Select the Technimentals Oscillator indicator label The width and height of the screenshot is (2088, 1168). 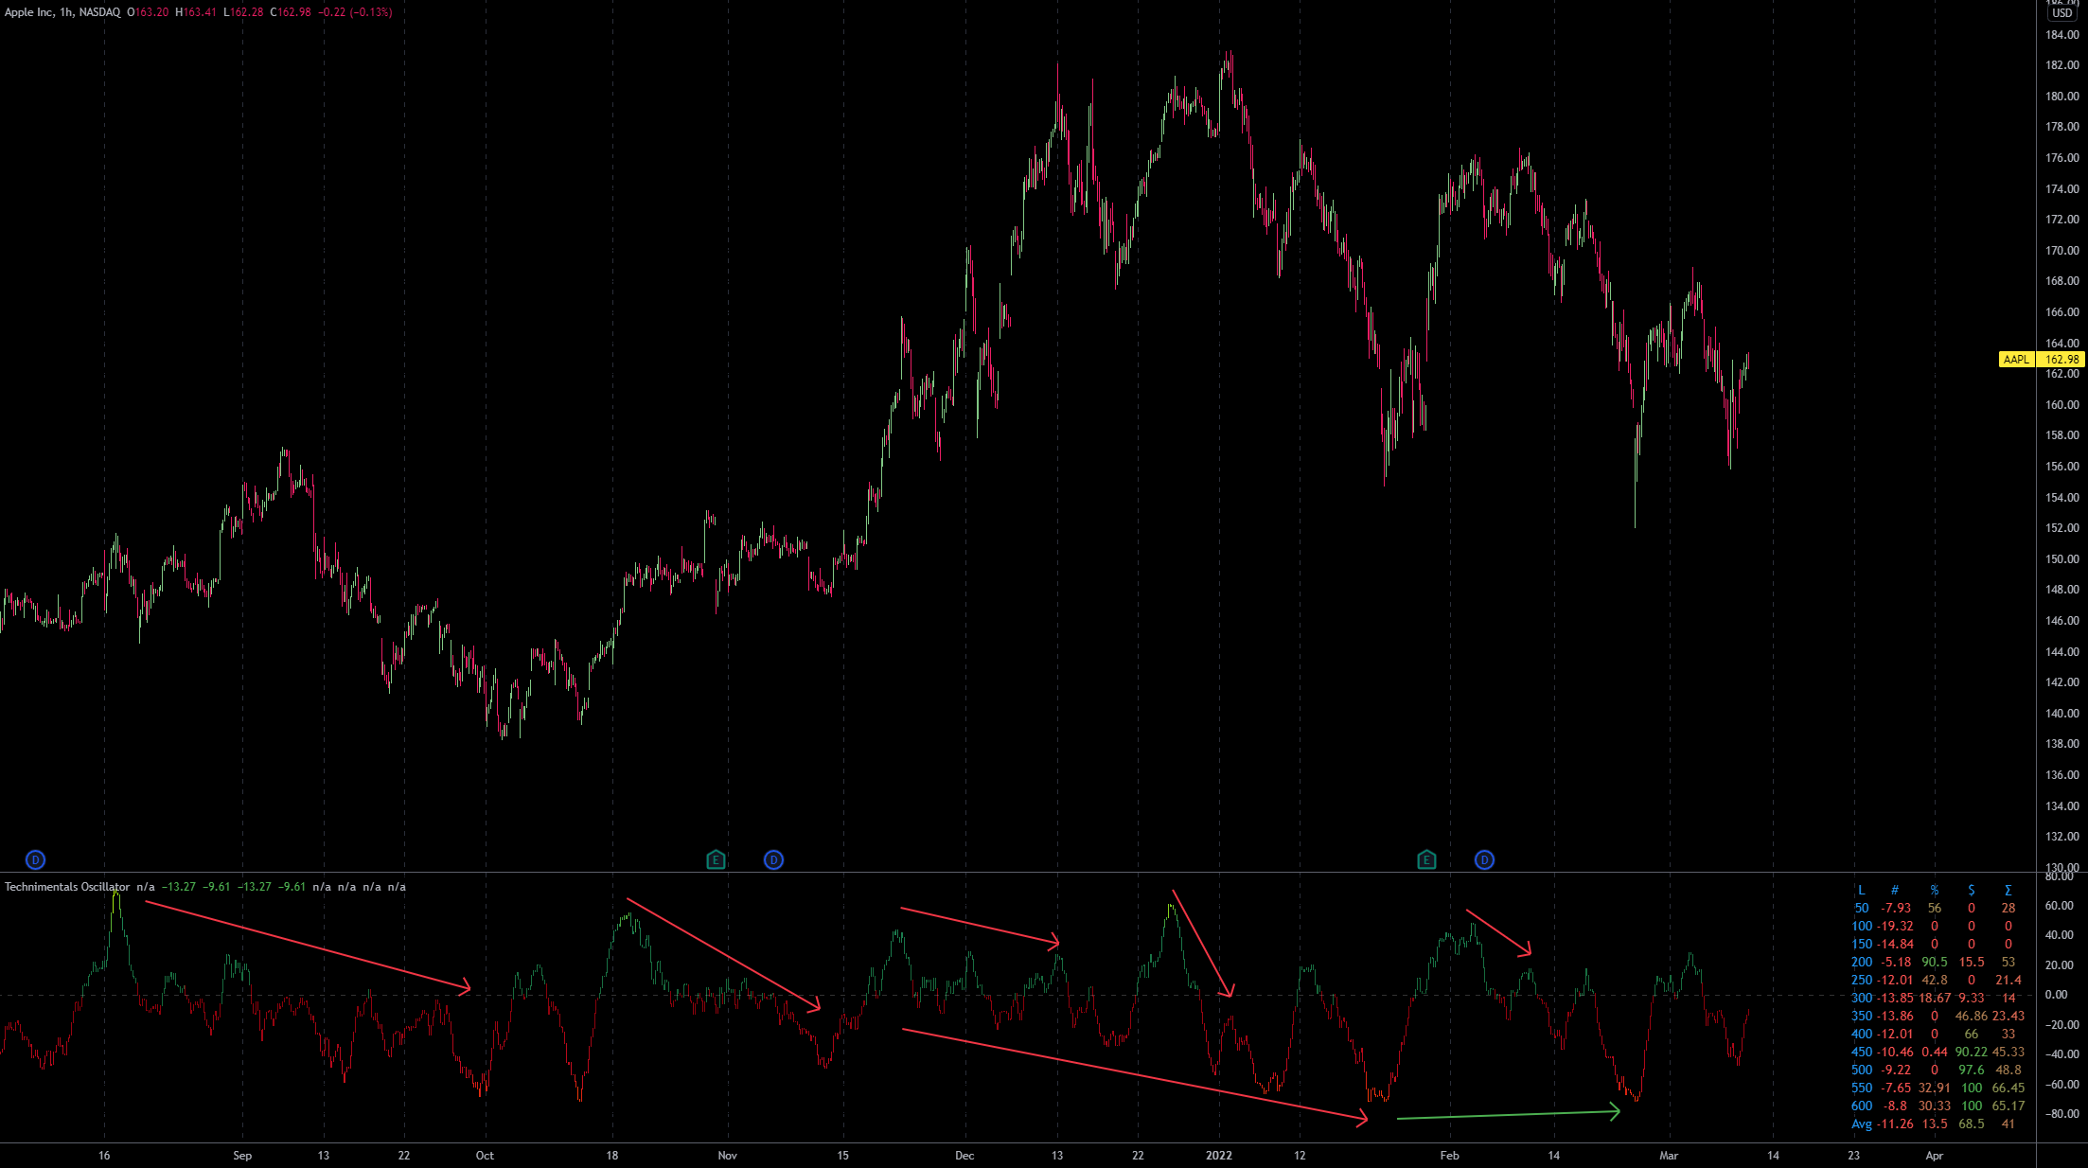66,887
